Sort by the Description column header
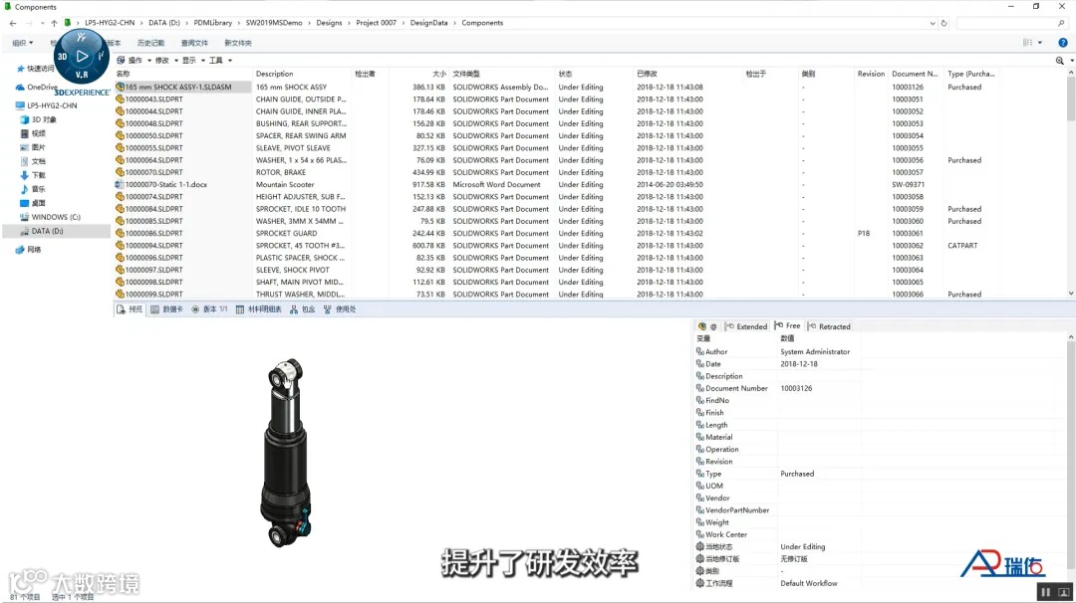The image size is (1076, 603). 275,74
